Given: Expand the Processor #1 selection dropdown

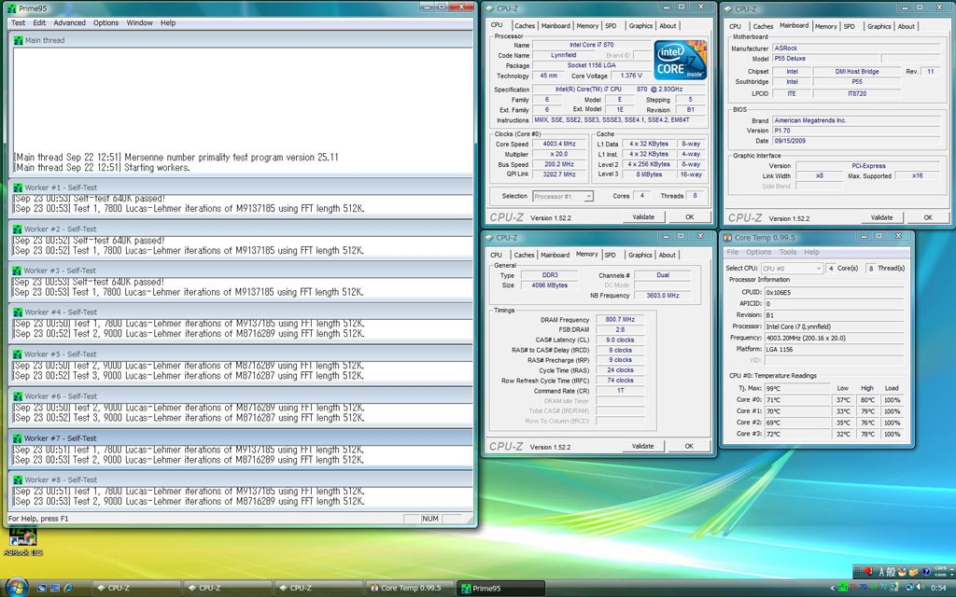Looking at the screenshot, I should pos(588,196).
